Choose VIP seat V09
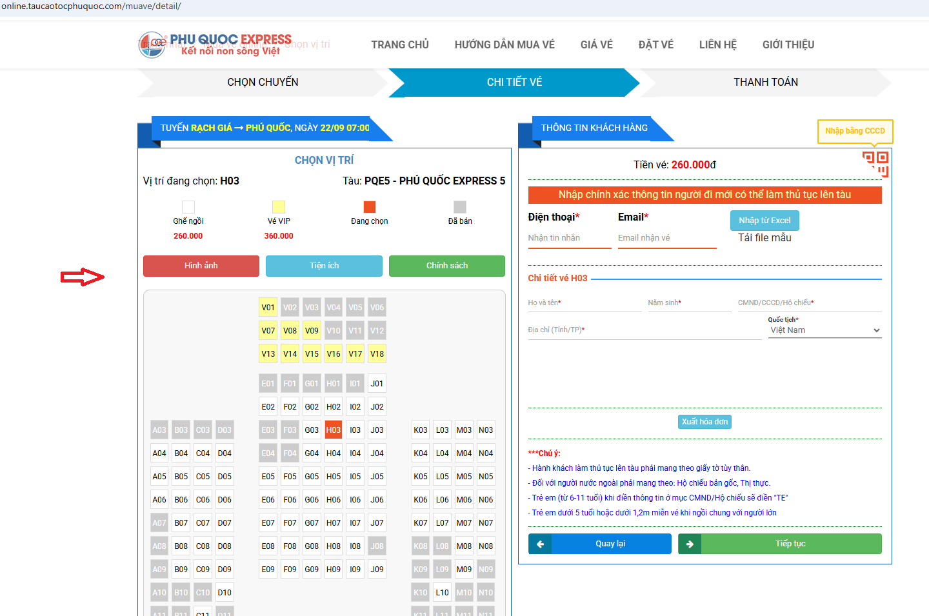This screenshot has height=616, width=929. point(312,331)
